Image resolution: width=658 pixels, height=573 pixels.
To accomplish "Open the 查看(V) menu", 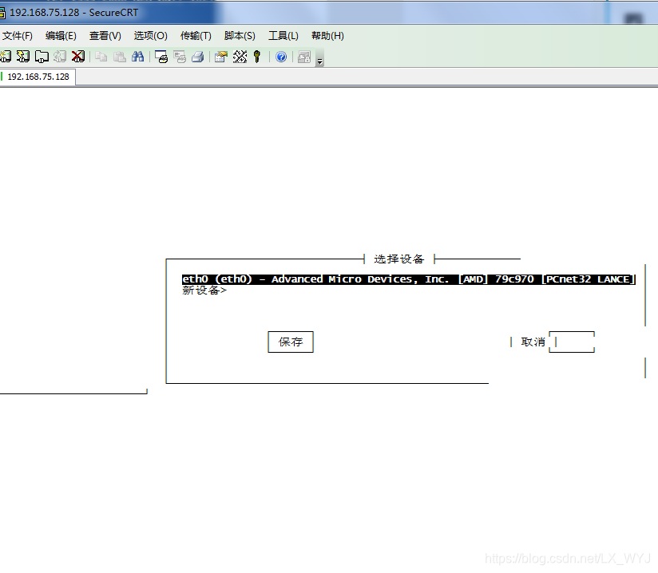I will point(105,36).
